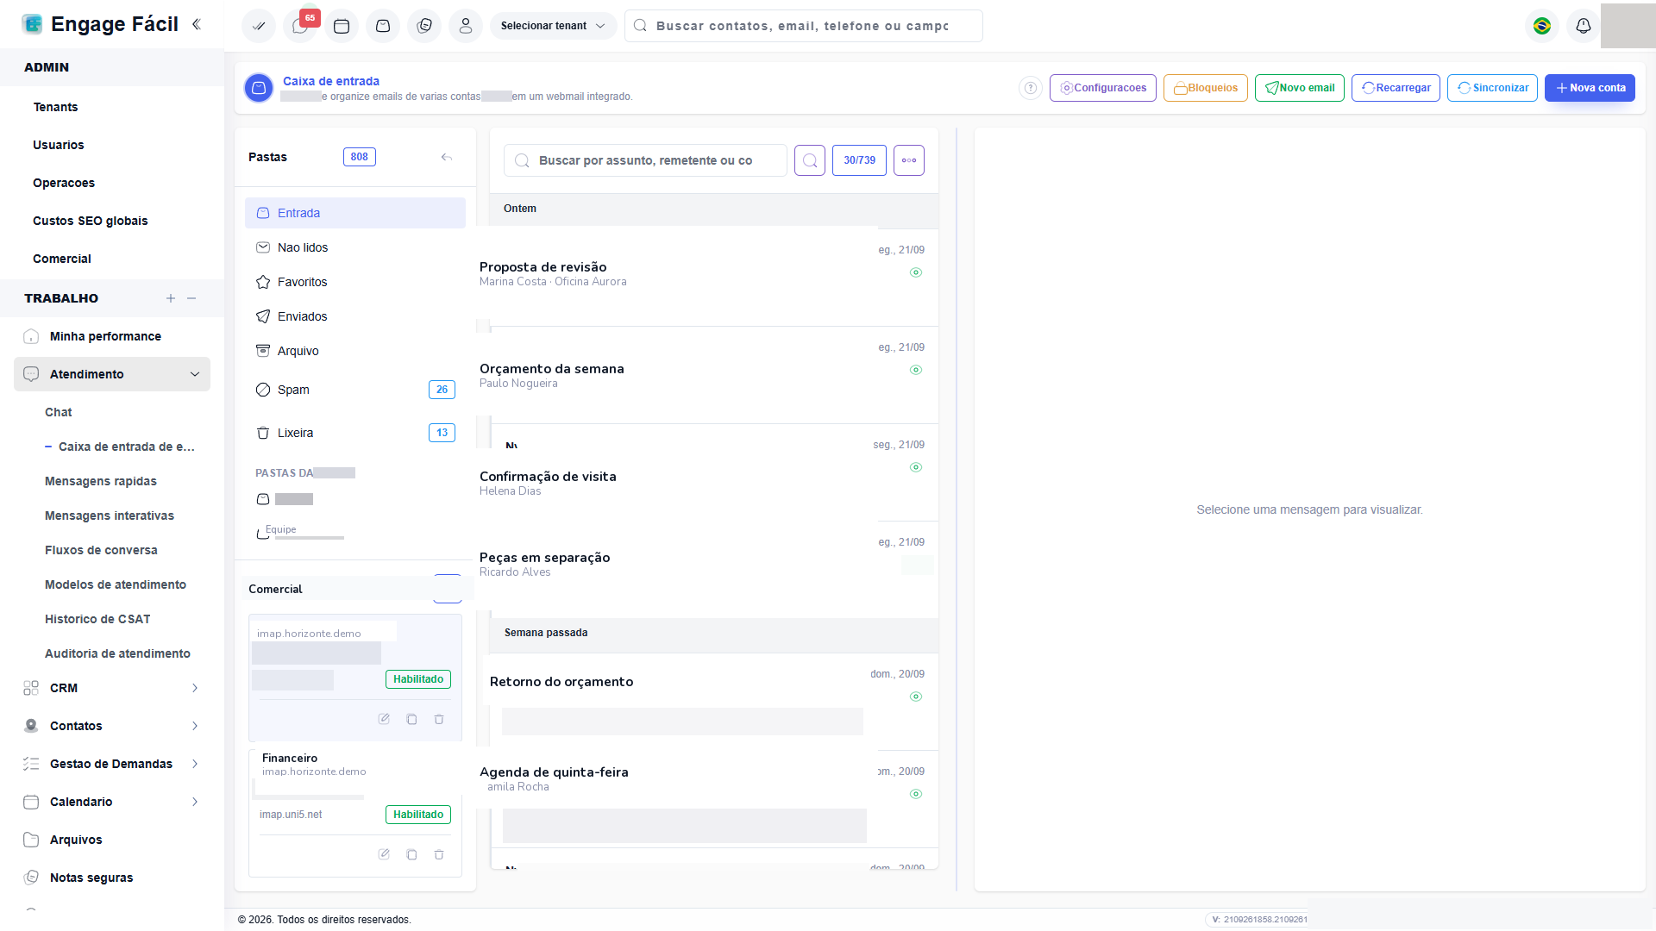The width and height of the screenshot is (1656, 931).
Task: Open the three-dots more options button
Action: coord(909,160)
